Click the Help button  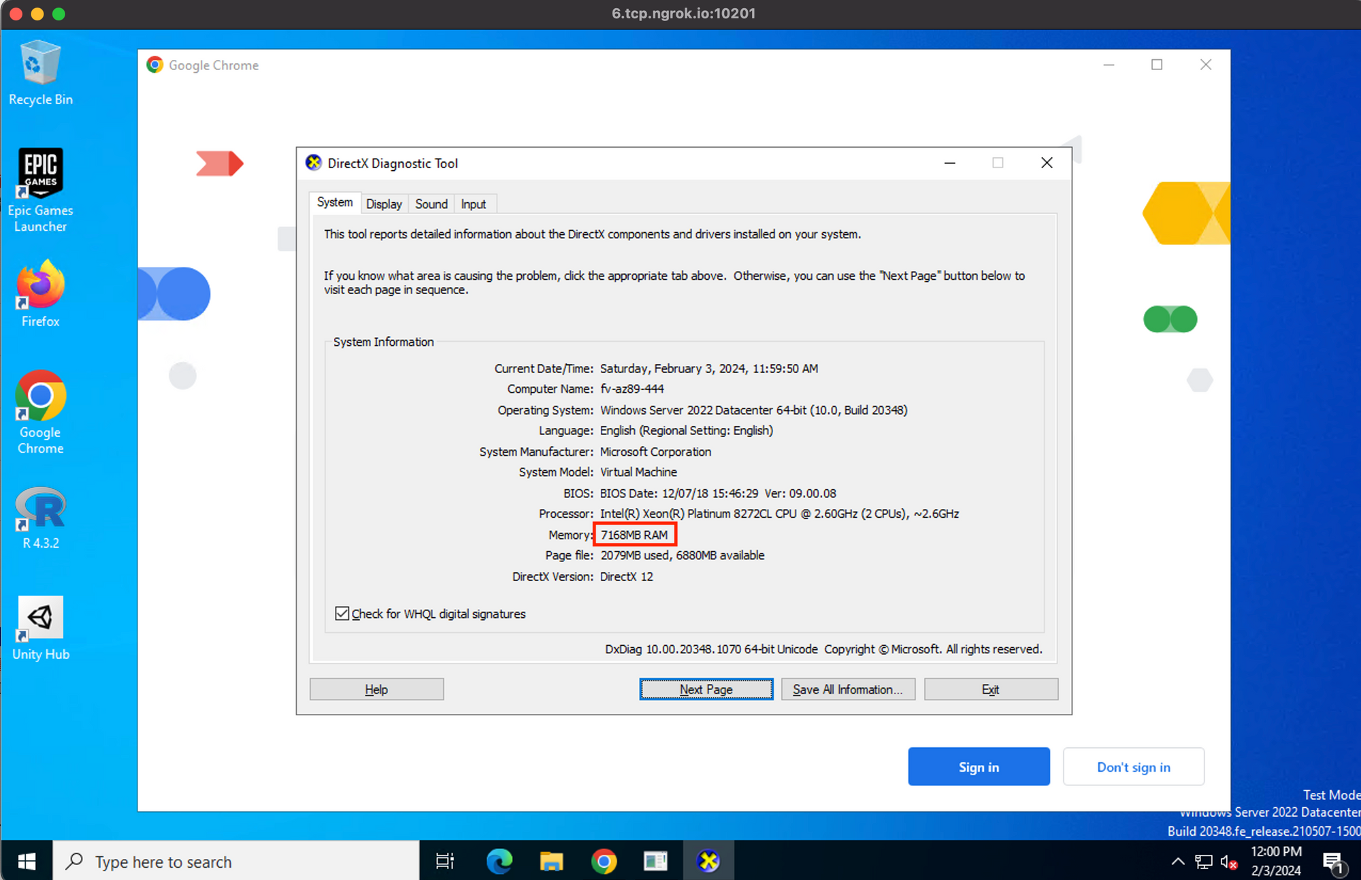pos(376,689)
